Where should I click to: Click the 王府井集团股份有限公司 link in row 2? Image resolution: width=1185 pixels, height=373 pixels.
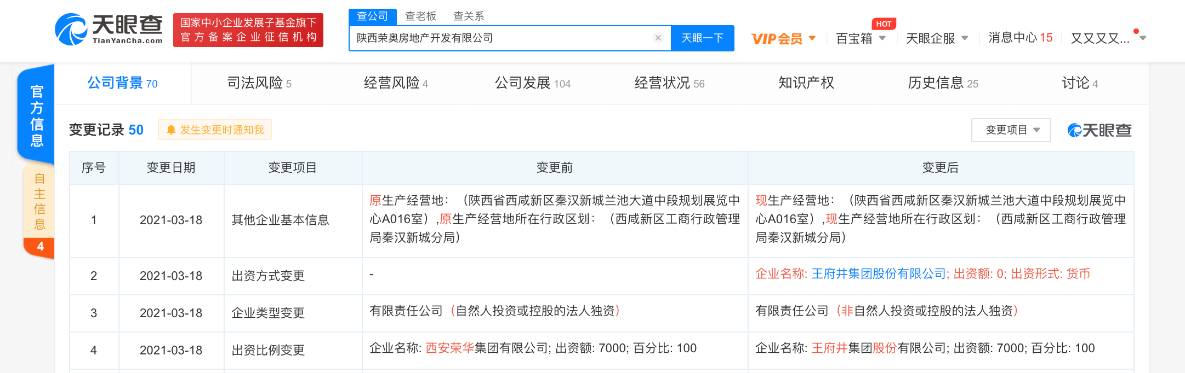pos(879,274)
